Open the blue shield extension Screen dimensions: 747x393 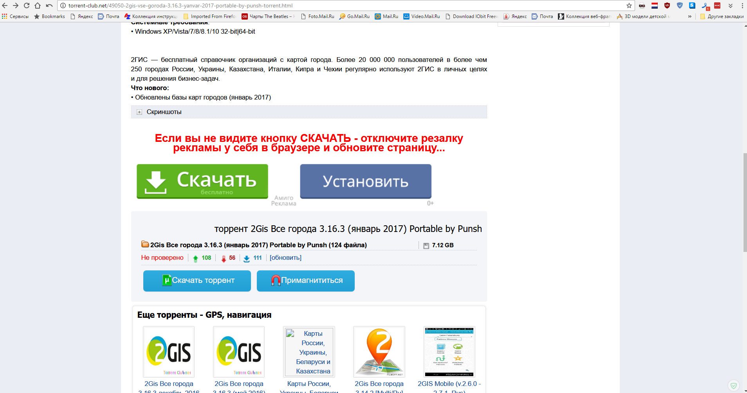coord(680,5)
